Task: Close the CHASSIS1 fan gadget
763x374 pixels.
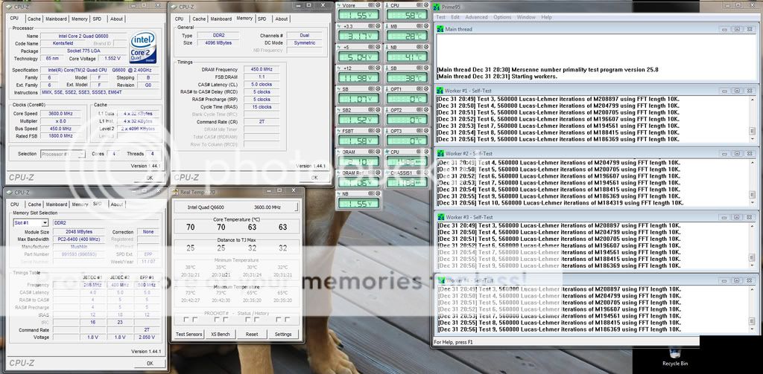Action: tap(426, 173)
